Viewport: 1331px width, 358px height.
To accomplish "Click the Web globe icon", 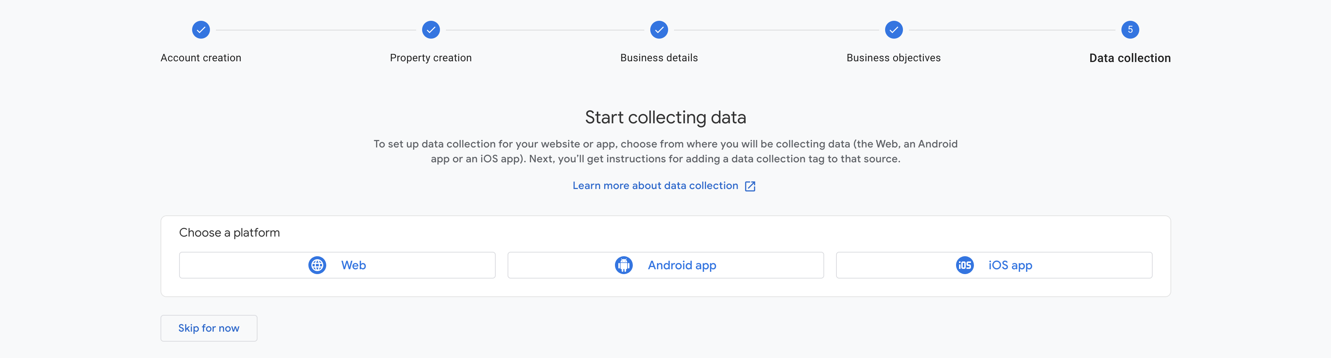I will click(317, 265).
